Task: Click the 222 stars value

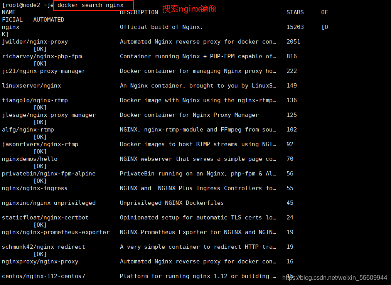Action: pyautogui.click(x=292, y=71)
